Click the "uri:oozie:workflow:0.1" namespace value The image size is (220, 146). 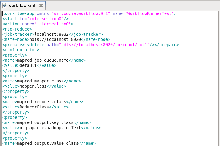(81, 13)
